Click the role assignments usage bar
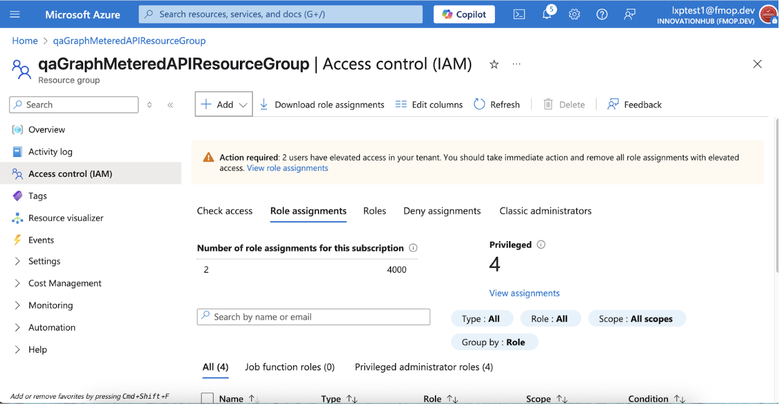Viewport: 781px width, 410px height. point(307,258)
